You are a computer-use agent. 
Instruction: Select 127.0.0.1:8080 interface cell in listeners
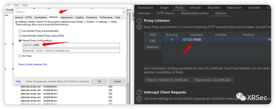pos(197,40)
